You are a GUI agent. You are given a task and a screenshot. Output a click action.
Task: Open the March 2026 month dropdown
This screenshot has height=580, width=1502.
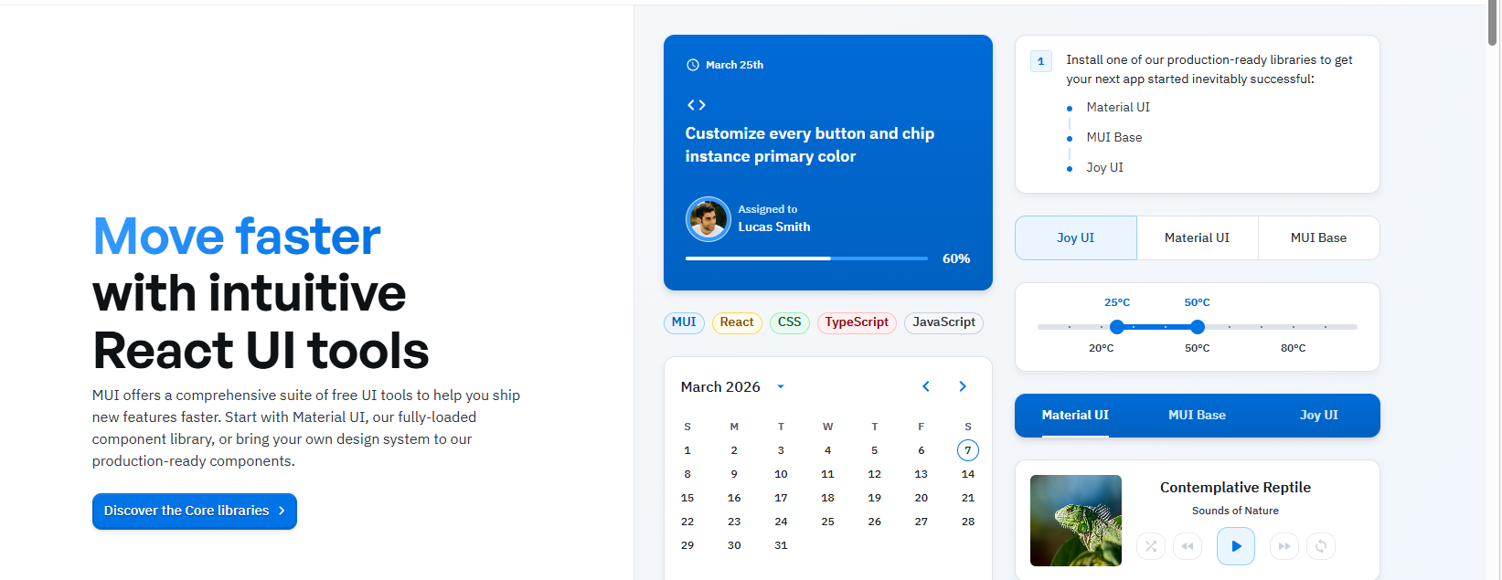[x=781, y=386]
